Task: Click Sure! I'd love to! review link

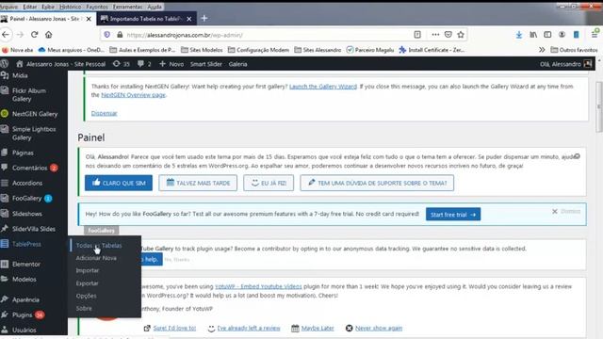Action: coord(174,329)
